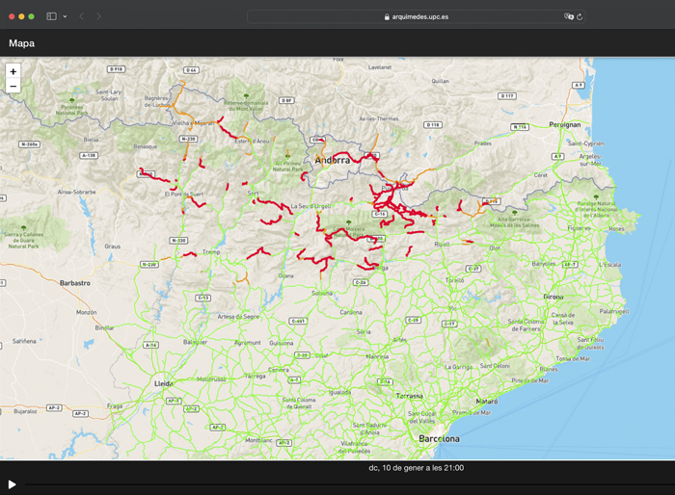Viewport: 675px width, 495px height.
Task: Open the page translate icon
Action: coord(568,16)
